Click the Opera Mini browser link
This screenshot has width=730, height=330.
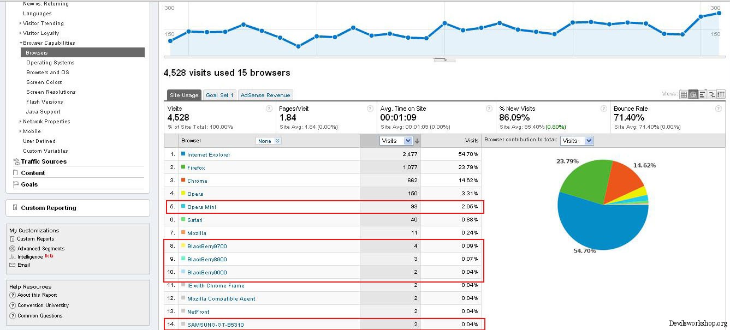(201, 207)
